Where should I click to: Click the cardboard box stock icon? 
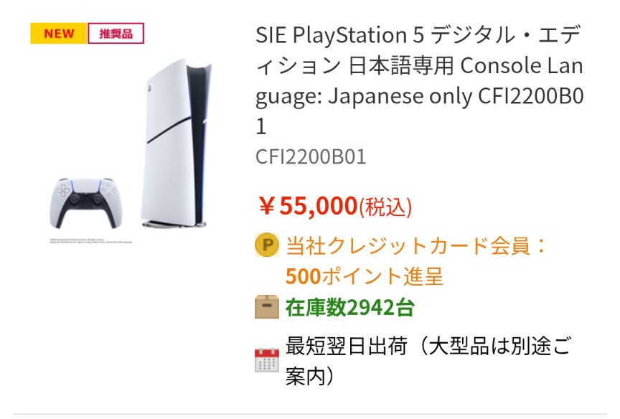[x=266, y=307]
